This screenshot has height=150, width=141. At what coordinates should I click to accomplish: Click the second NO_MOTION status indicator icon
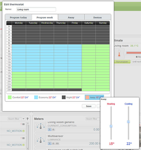coord(23,145)
